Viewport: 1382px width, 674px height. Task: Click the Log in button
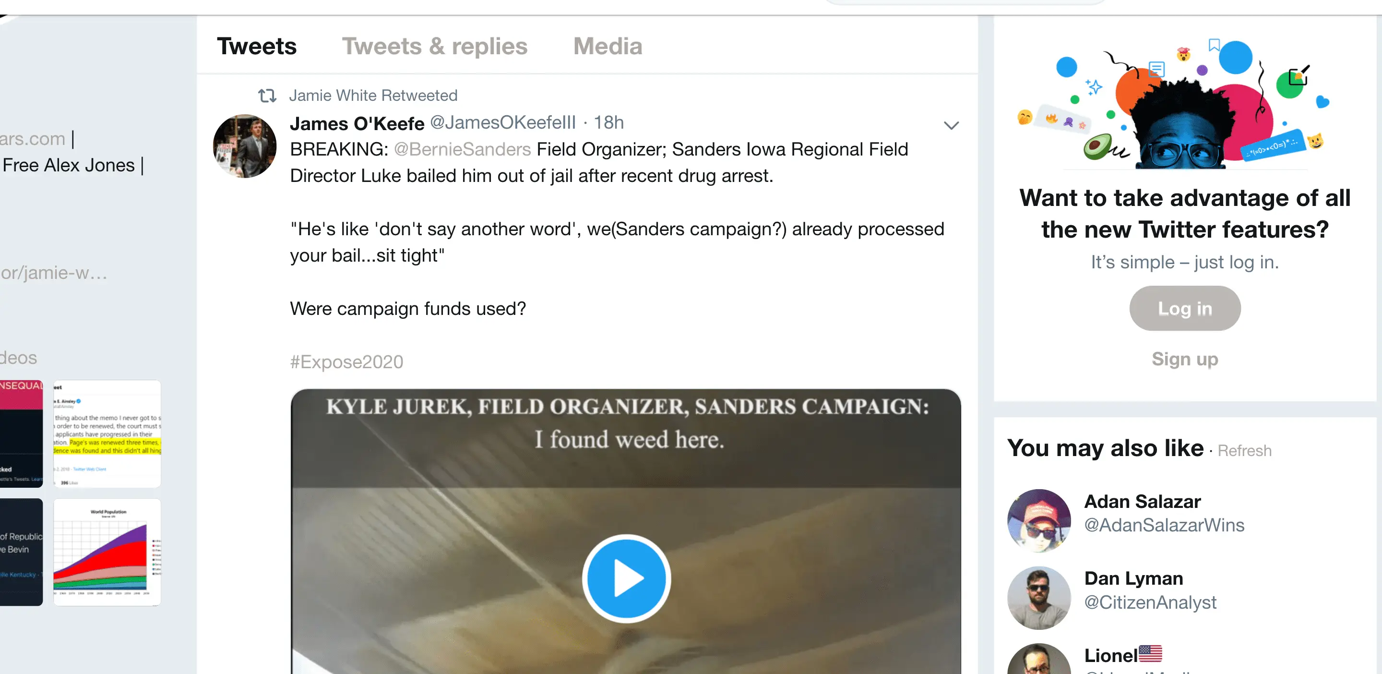[x=1185, y=308]
